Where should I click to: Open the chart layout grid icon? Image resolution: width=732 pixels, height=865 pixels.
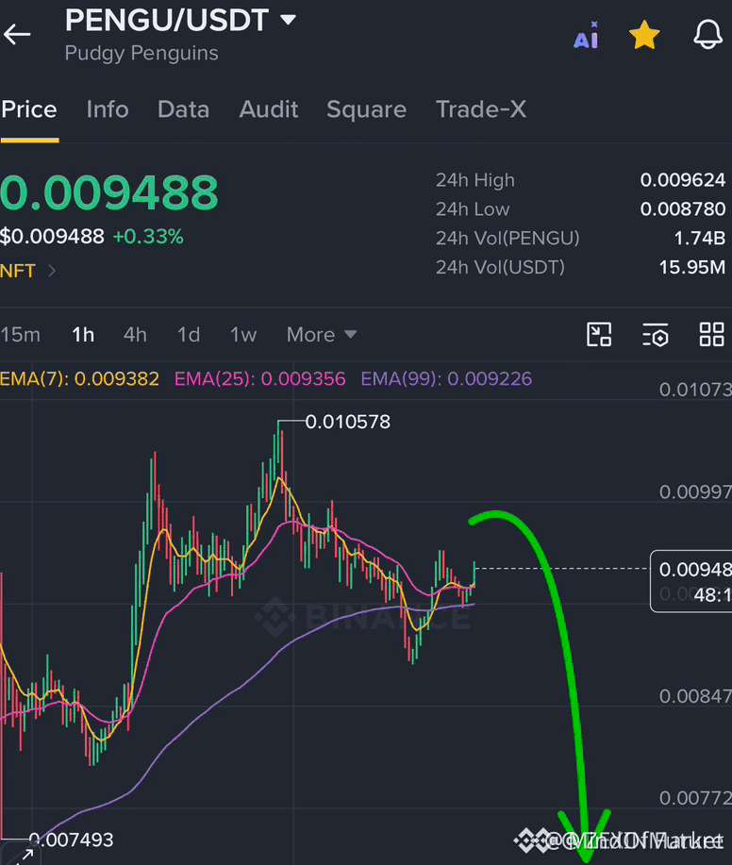tap(711, 334)
